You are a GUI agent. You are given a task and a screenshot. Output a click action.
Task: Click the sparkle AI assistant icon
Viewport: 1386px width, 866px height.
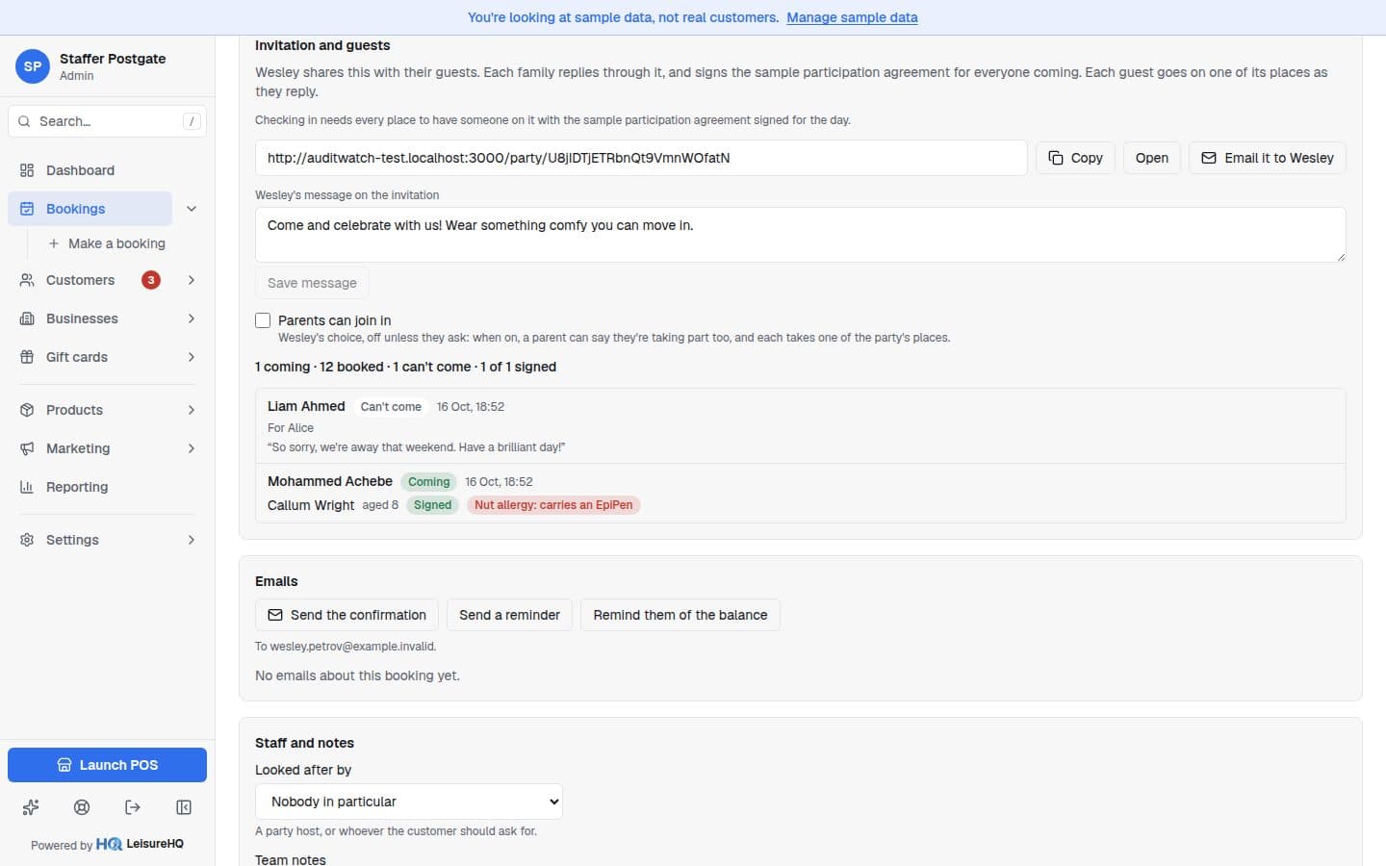[31, 807]
